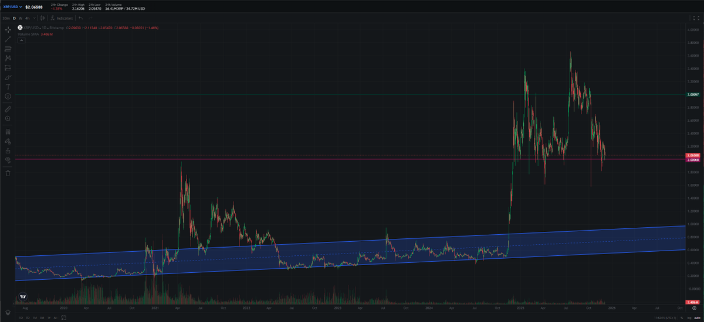The height and width of the screenshot is (322, 704).
Task: Toggle auto scale mode
Action: pos(697,318)
